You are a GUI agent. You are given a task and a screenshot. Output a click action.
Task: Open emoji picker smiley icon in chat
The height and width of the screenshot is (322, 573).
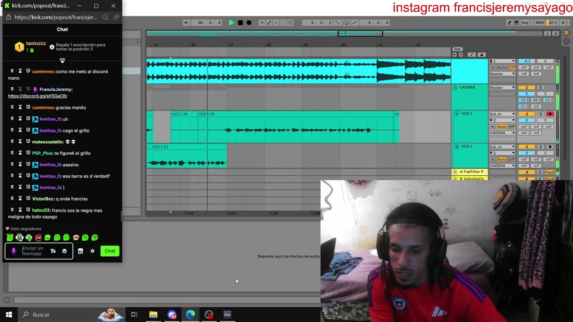coord(64,251)
